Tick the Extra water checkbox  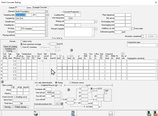(x=133, y=29)
